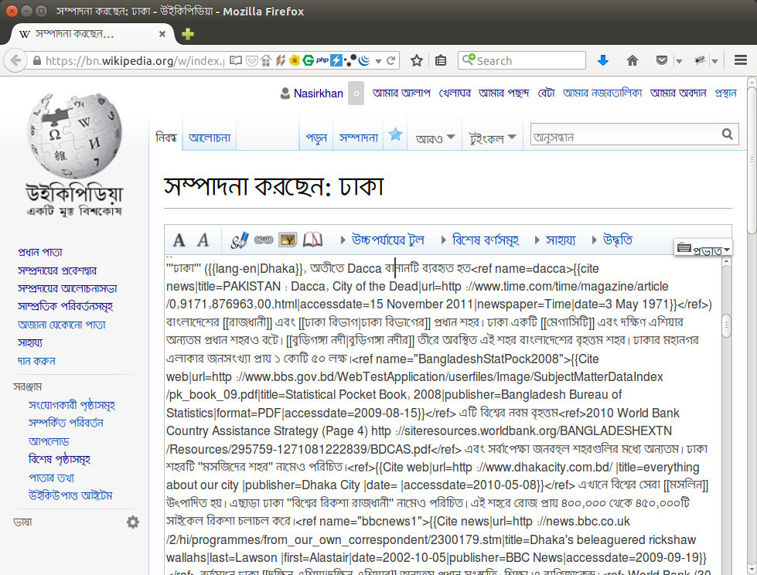
Task: Click the signature and timestamp icon
Action: click(x=240, y=240)
